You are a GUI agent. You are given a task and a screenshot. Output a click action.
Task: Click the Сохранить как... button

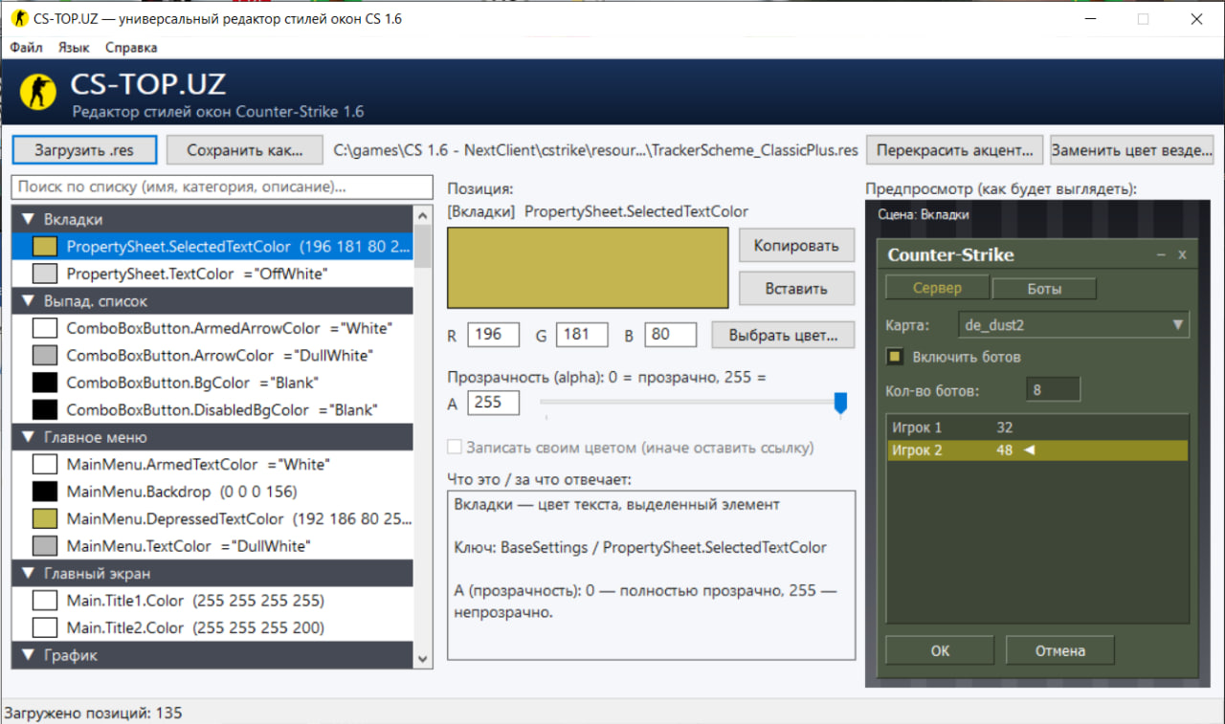pos(244,150)
